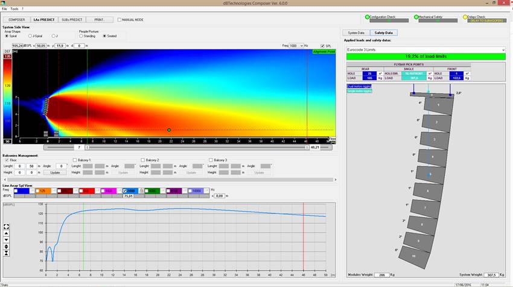The width and height of the screenshot is (513, 287).
Task: Open dropdown arrow next to 125 Hz swatch
Action: 54,191
